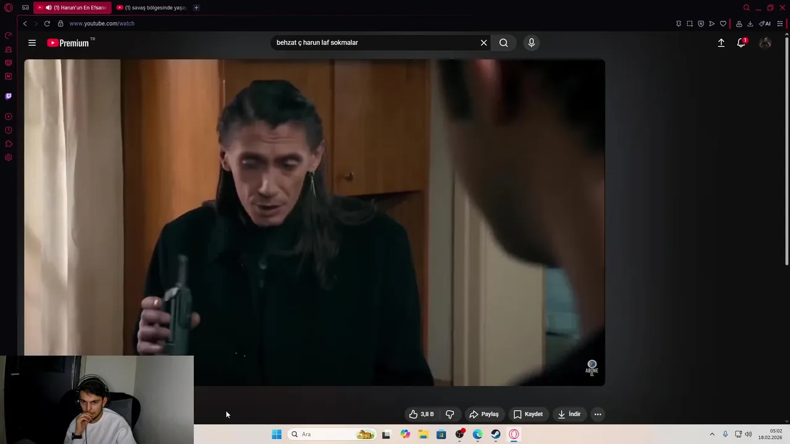Open Task View on taskbar

click(x=386, y=434)
